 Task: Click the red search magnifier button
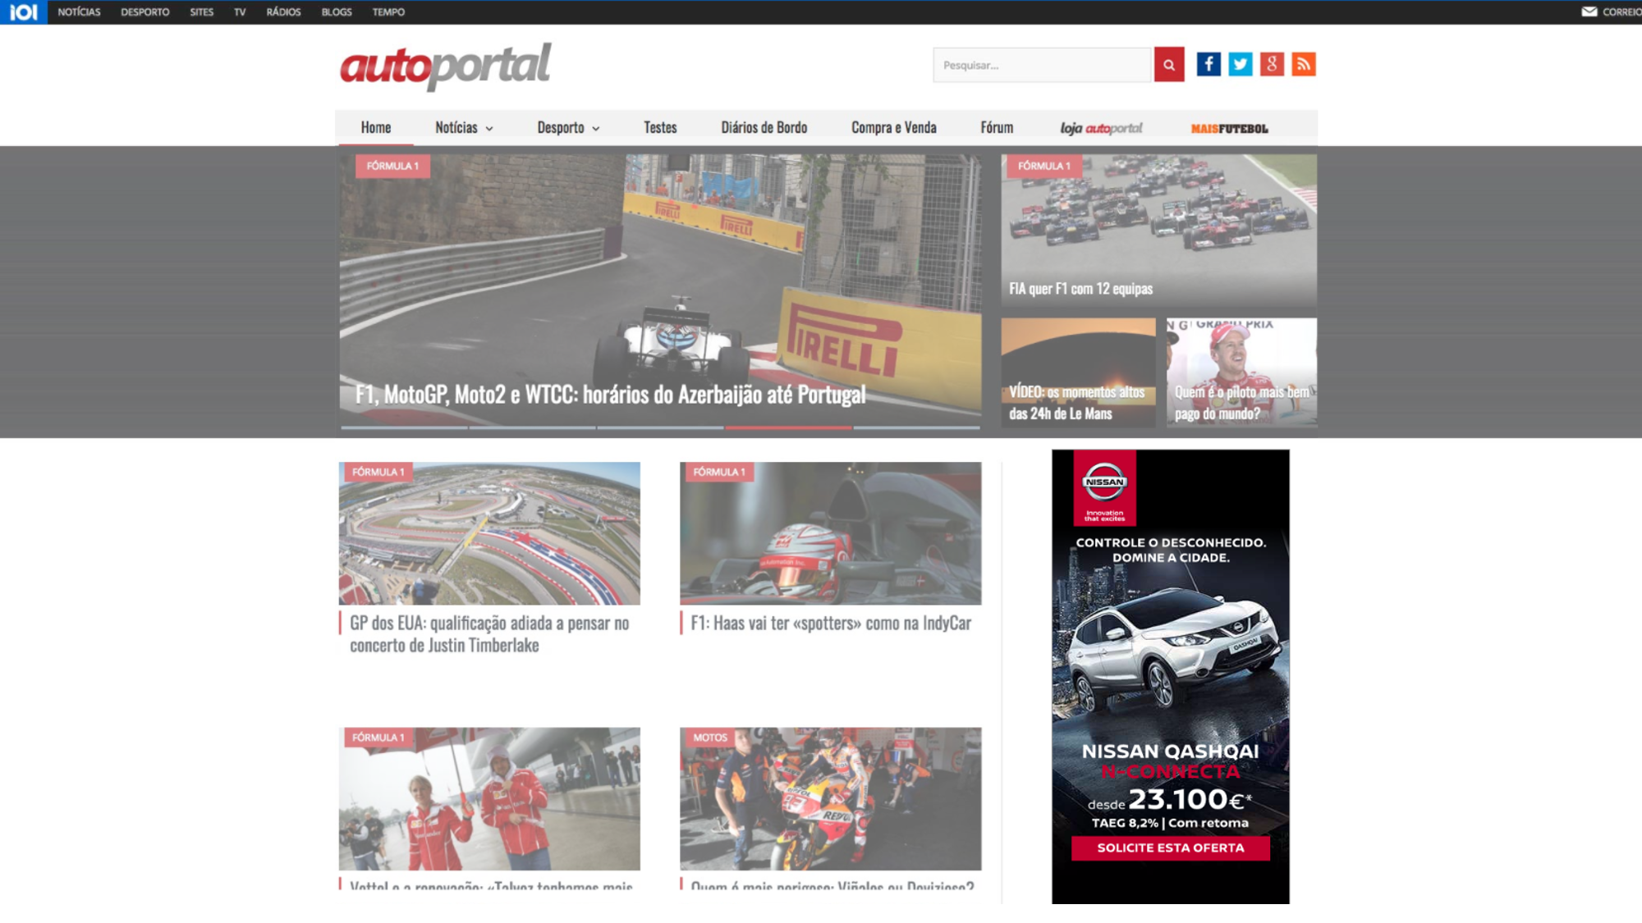pos(1168,65)
